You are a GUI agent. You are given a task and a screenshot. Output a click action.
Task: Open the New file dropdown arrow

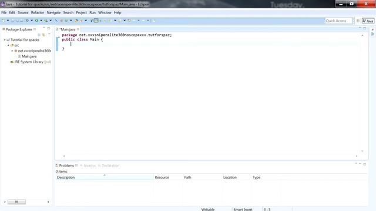pos(8,21)
